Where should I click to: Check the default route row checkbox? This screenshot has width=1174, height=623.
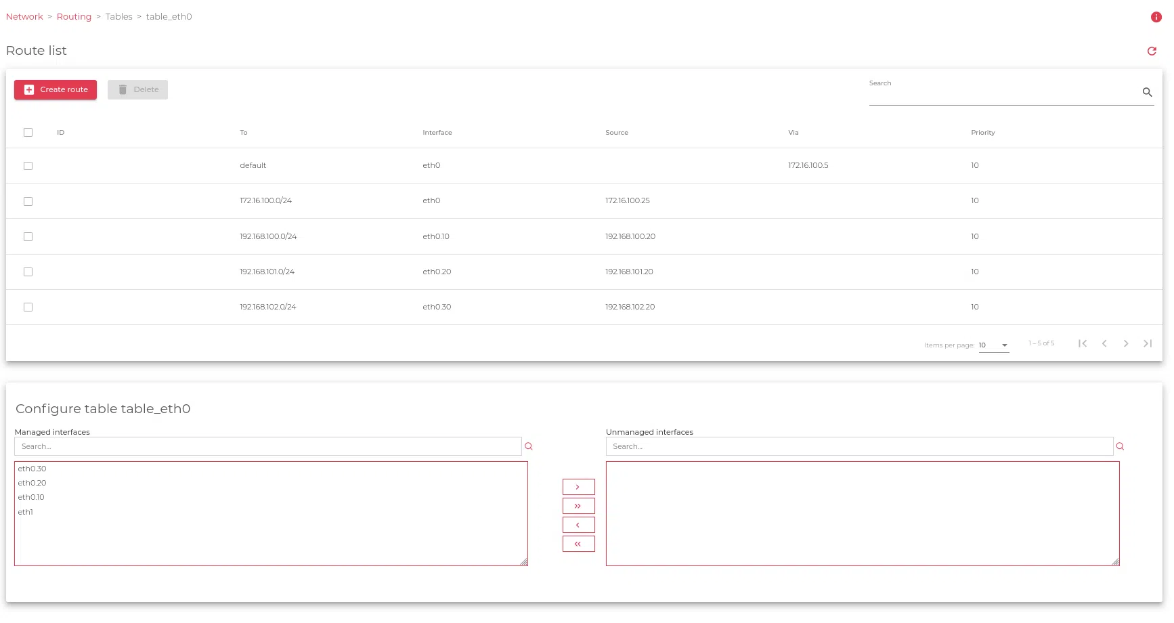coord(28,166)
